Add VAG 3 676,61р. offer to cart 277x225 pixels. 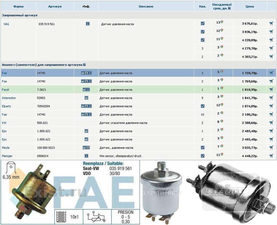pyautogui.click(x=271, y=23)
